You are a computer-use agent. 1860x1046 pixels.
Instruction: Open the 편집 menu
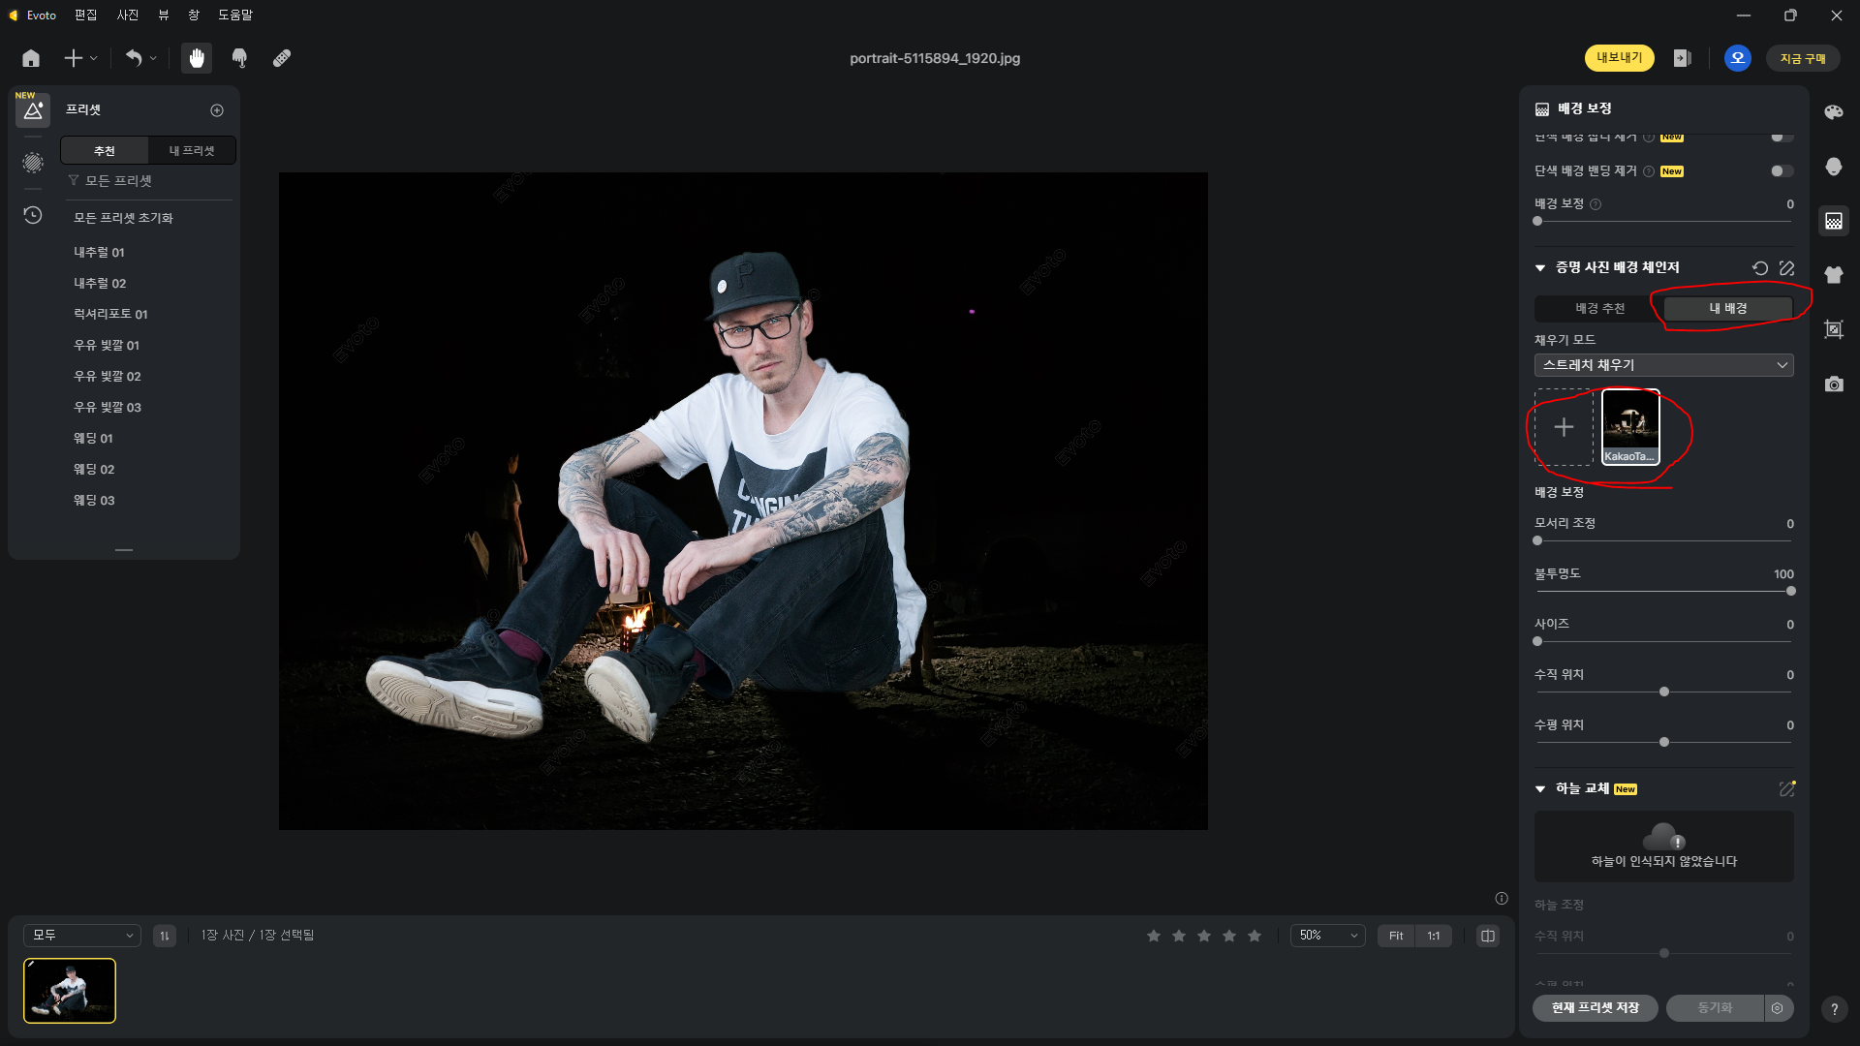pos(86,15)
